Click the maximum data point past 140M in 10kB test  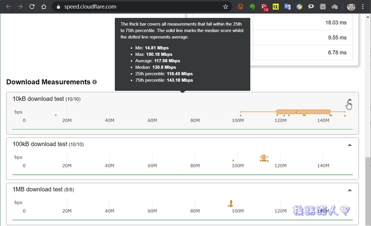click(x=345, y=116)
